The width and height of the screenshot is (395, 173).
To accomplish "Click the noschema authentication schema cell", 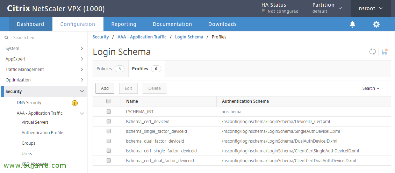I will coord(231,111).
